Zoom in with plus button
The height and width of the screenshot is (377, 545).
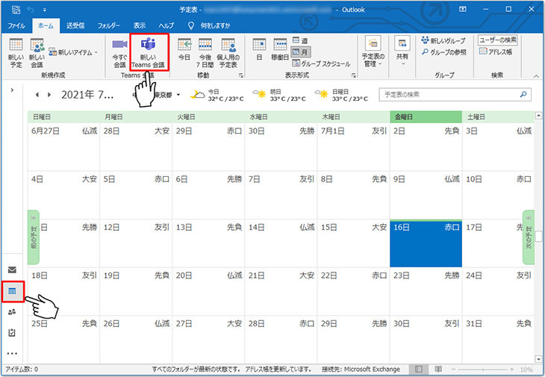511,370
